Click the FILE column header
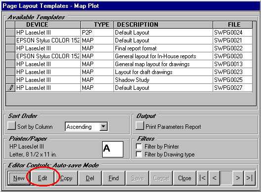Viewport: 261px width, 192px height. click(232, 25)
